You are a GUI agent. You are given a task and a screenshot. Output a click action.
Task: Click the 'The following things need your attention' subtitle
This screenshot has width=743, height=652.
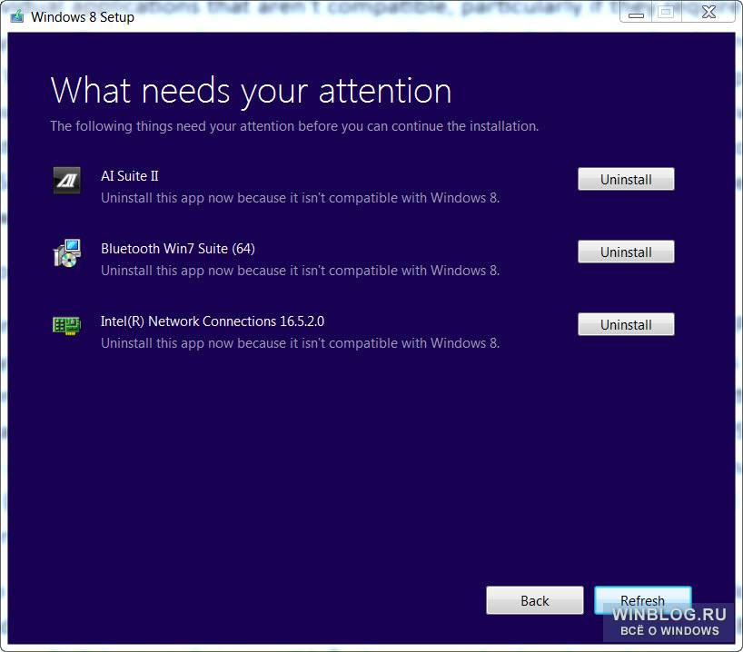[294, 126]
